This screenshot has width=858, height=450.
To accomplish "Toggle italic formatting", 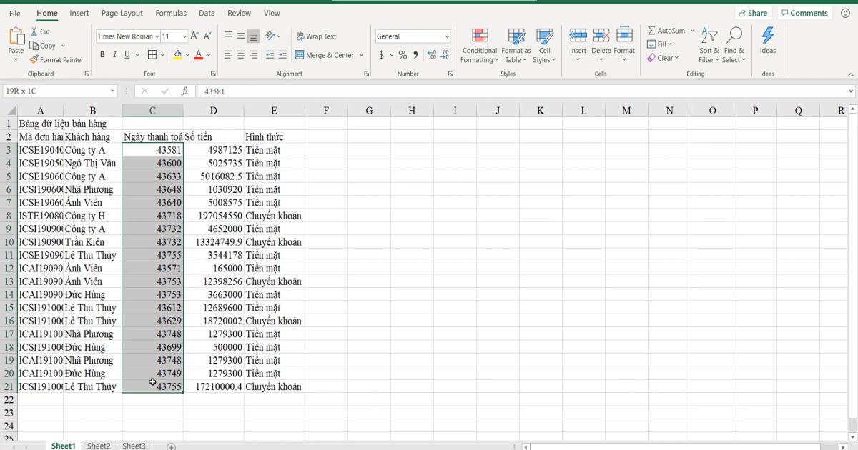I will [114, 54].
